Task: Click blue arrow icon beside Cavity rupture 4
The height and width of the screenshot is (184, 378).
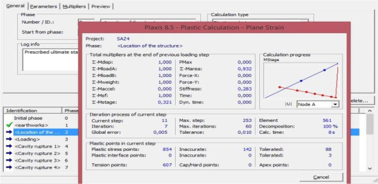Action: 9,168
